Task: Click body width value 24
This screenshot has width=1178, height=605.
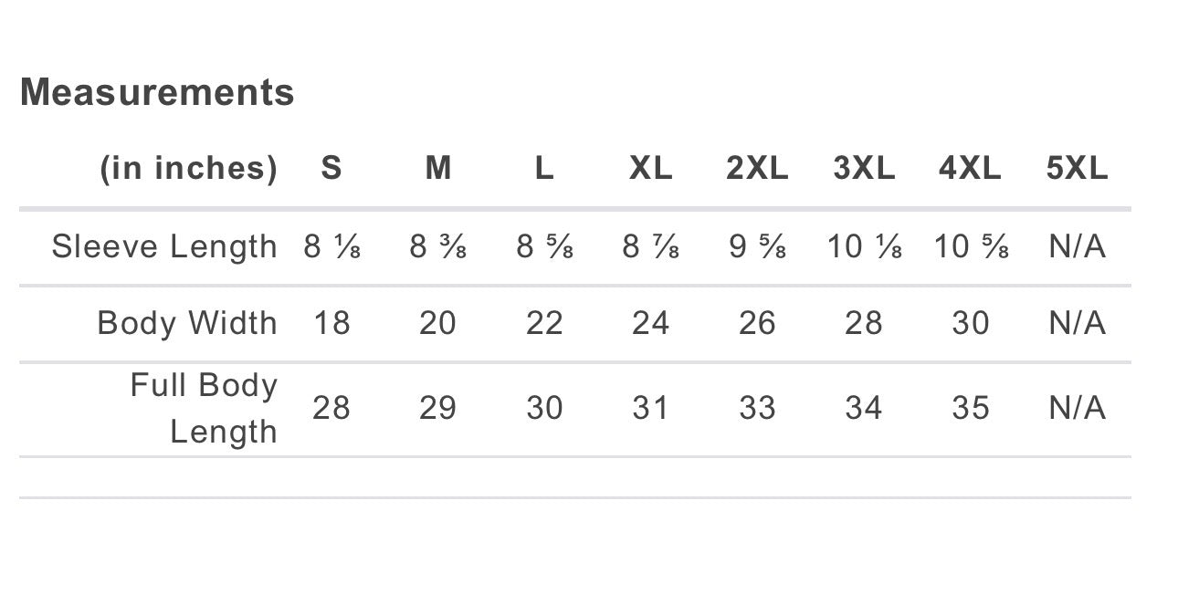Action: (x=650, y=323)
